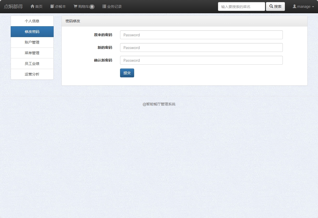Click the list icon beside 业务记录
The width and height of the screenshot is (318, 218).
[104, 6]
